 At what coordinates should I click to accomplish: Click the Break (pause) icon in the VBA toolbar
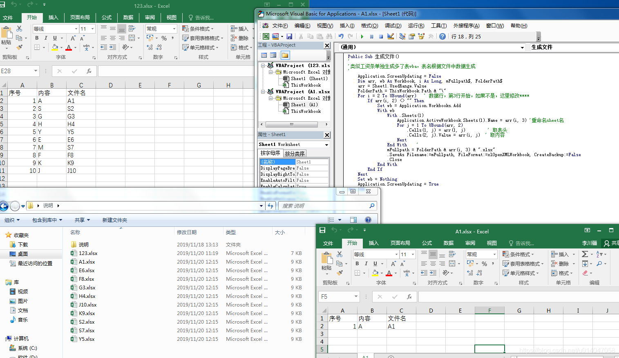tap(372, 36)
